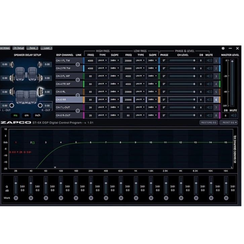Open high pass type dropdown for CH-1
The image size is (244, 244).
[102, 60]
